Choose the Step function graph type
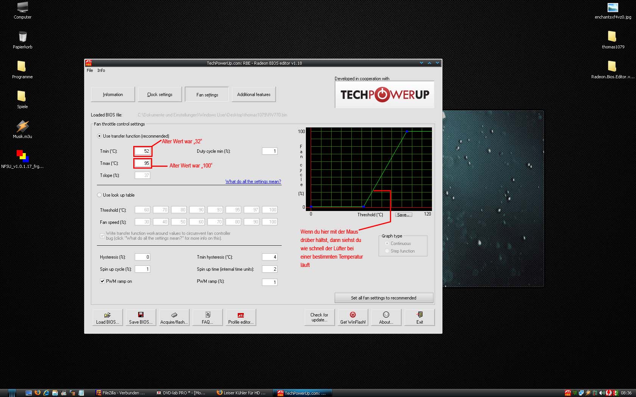Image resolution: width=636 pixels, height=397 pixels. tap(387, 251)
